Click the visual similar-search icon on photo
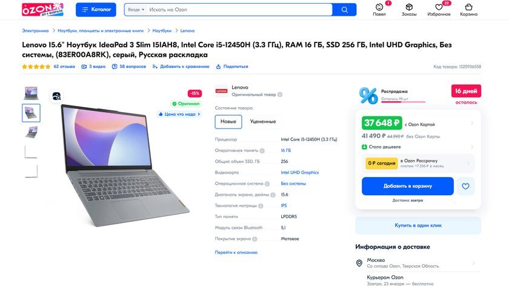The height and width of the screenshot is (286, 509). pos(56,96)
